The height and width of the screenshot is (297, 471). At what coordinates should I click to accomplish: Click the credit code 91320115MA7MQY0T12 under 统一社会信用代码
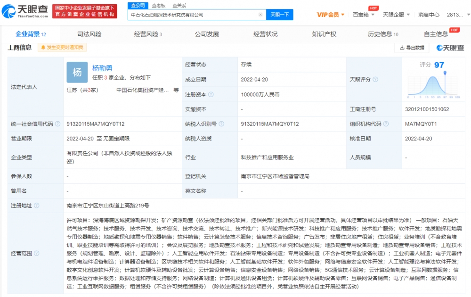(96, 124)
